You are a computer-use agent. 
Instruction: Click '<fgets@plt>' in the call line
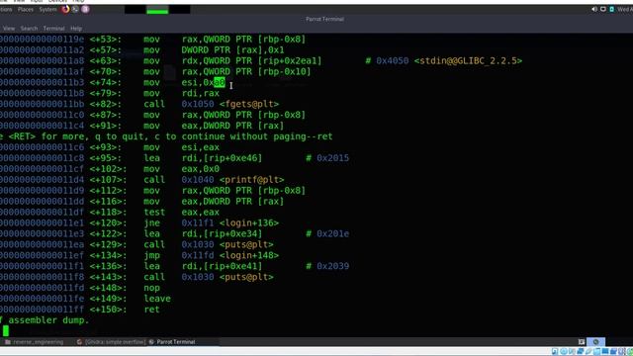pyautogui.click(x=249, y=104)
